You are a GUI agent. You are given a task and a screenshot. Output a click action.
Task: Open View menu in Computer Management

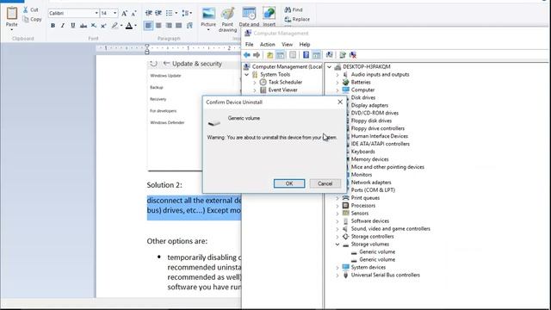point(287,45)
